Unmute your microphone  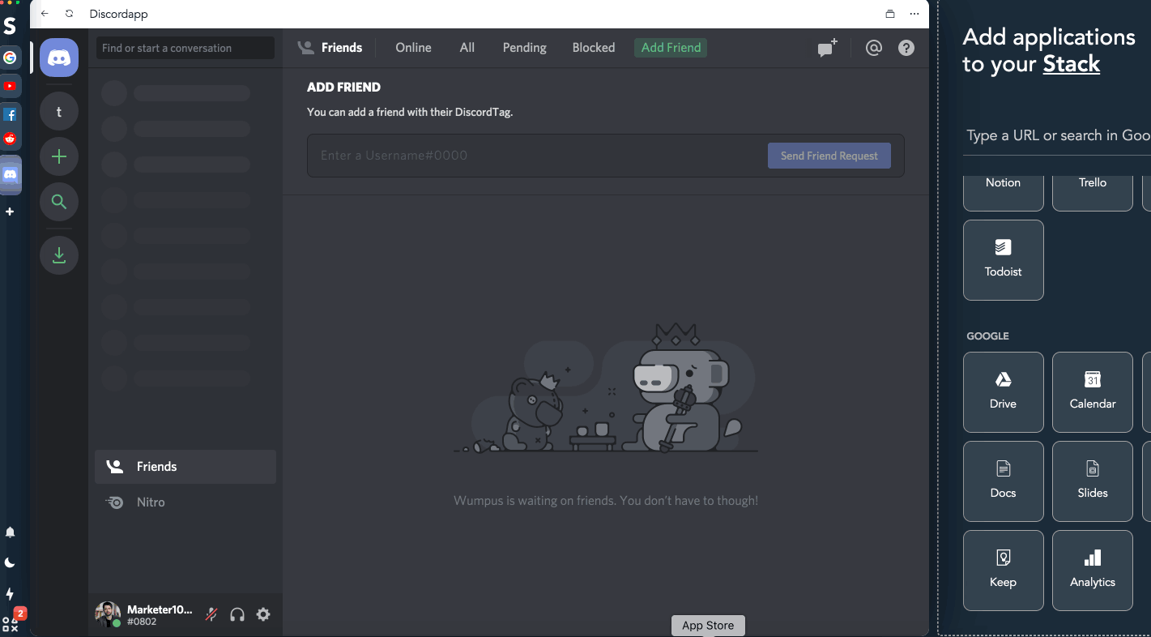coord(211,614)
